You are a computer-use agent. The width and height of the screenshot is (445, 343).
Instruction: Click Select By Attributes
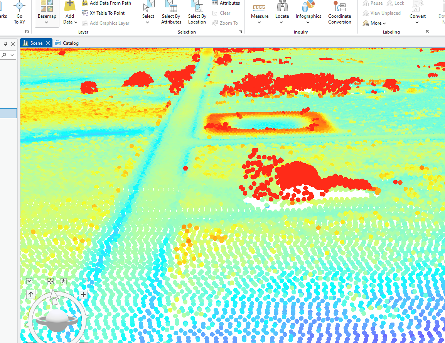click(x=171, y=14)
